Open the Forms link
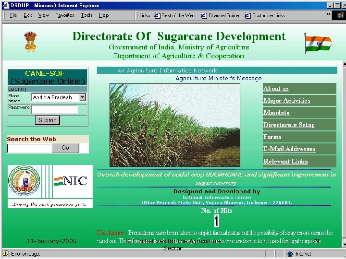The image size is (346, 259). [x=272, y=137]
